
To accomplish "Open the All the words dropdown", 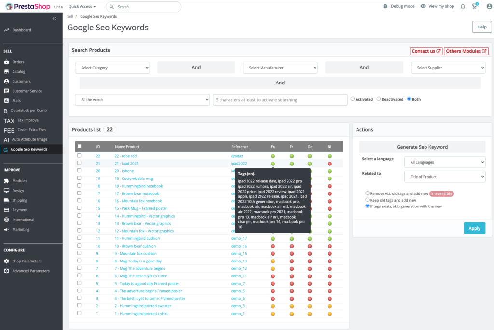I will pos(142,99).
